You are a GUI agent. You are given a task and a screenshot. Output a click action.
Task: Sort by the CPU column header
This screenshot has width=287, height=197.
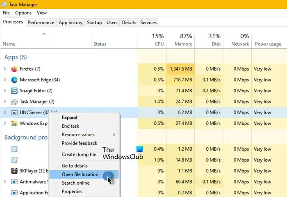point(152,40)
